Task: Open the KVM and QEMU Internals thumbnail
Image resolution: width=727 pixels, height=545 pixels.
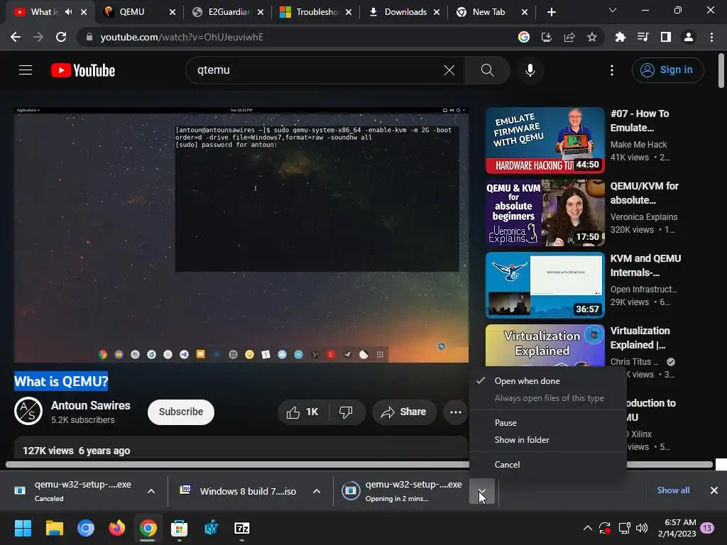Action: click(x=545, y=285)
